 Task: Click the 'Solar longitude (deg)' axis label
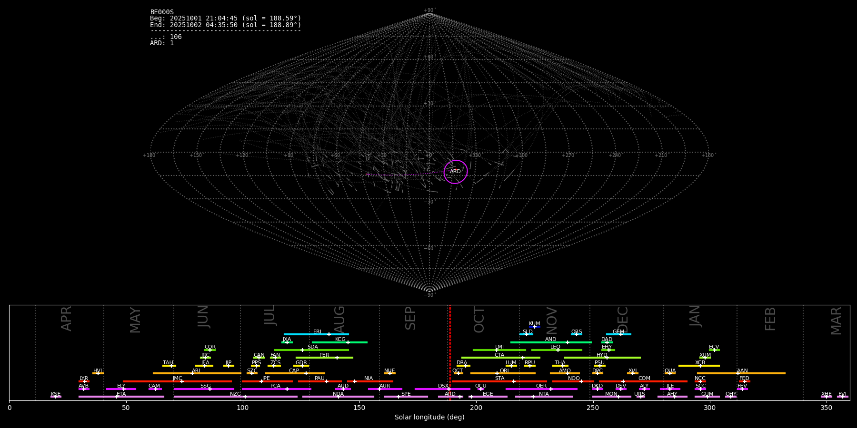(429, 417)
